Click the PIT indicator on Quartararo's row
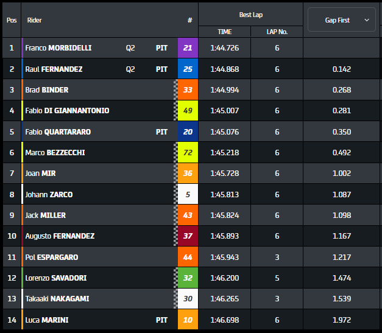Screen dimensions: 382x333 click(x=161, y=131)
